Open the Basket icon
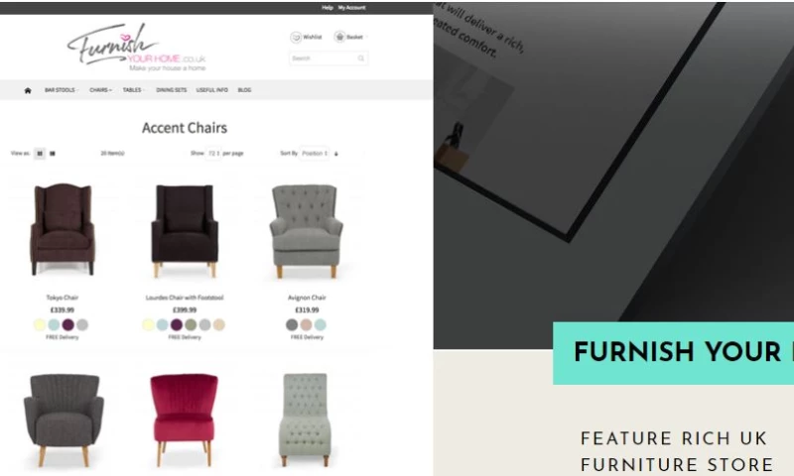 [339, 37]
